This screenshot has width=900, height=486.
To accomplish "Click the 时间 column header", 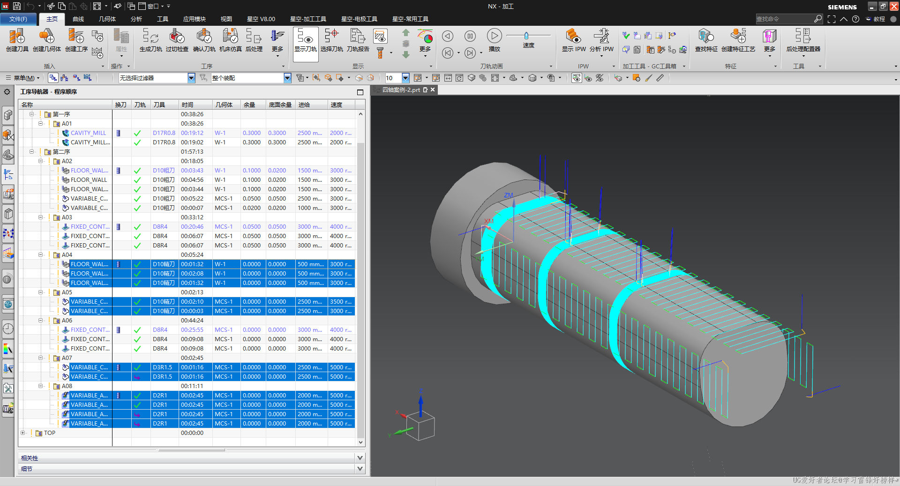I will [x=195, y=105].
